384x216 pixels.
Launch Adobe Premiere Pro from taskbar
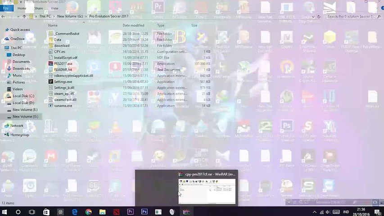(130, 211)
